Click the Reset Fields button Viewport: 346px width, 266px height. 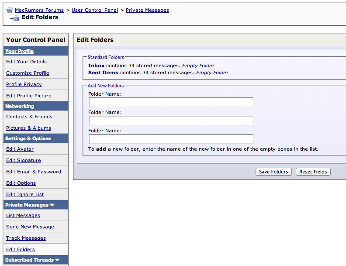coord(313,172)
